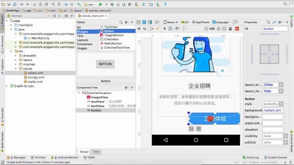Screen dimensions: 294x165
Task: Toggle autoconnect magnet icon
Action: (145, 28)
